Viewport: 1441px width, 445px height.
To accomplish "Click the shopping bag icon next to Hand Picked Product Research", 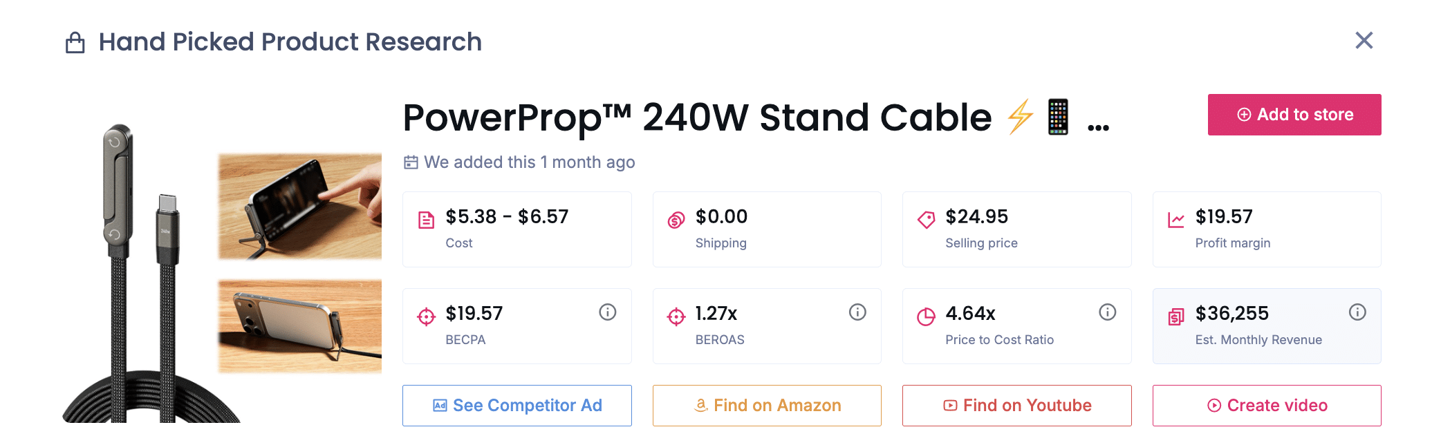I will click(x=75, y=41).
